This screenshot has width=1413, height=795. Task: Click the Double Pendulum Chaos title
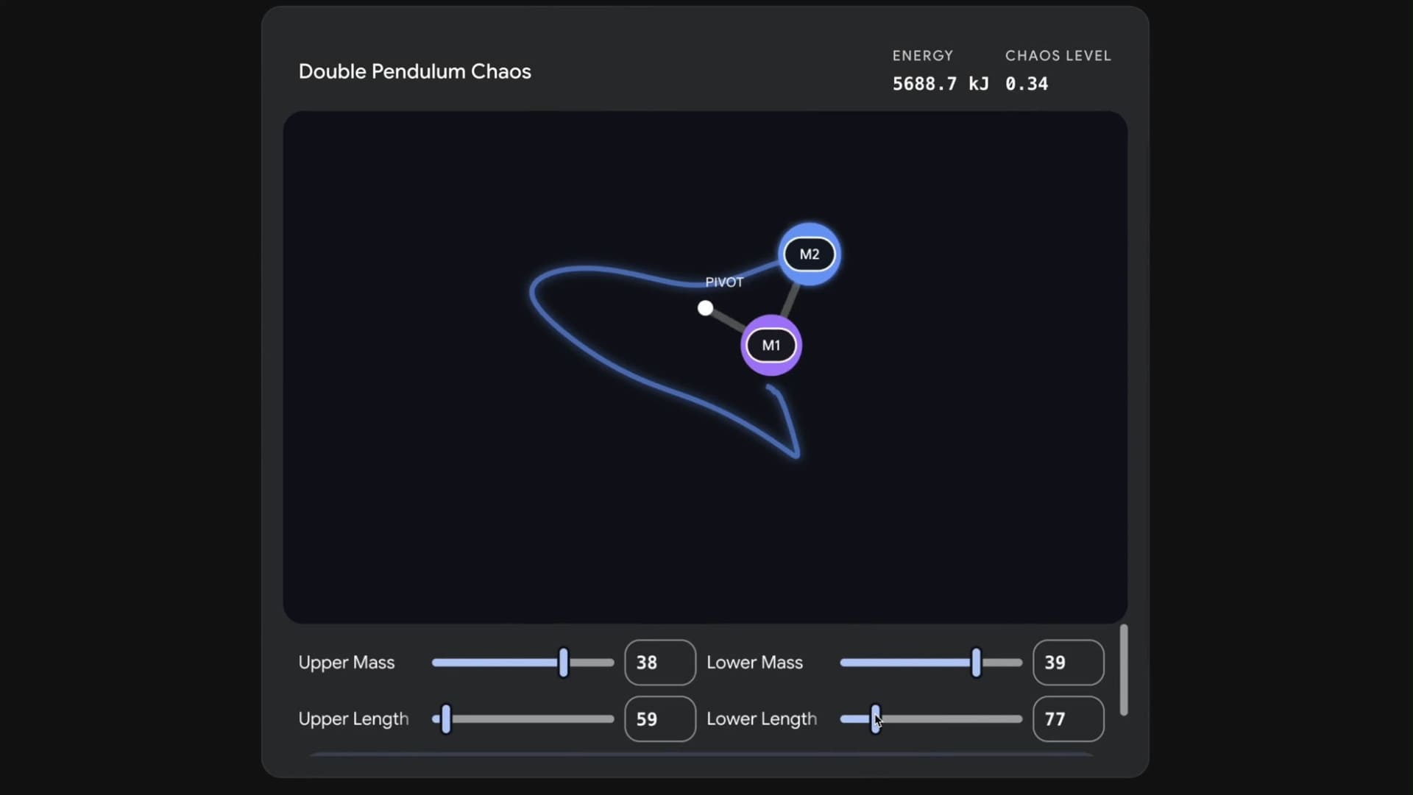coord(414,71)
